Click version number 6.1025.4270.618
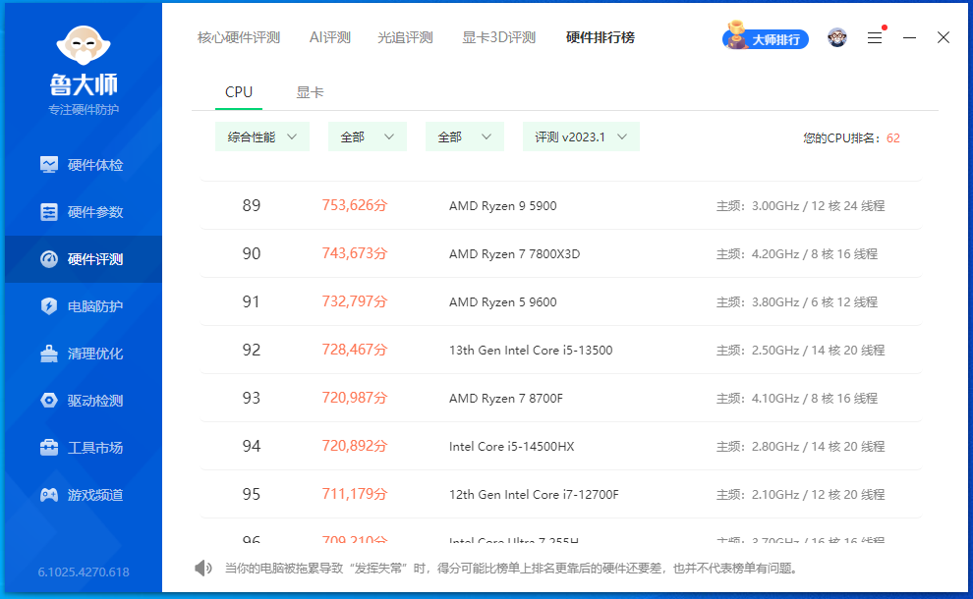This screenshot has height=599, width=973. pyautogui.click(x=84, y=572)
